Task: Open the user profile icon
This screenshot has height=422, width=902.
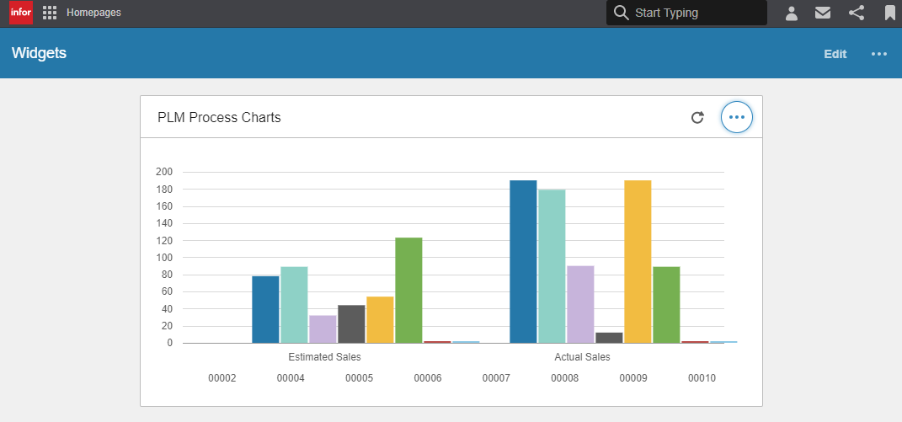Action: 792,13
